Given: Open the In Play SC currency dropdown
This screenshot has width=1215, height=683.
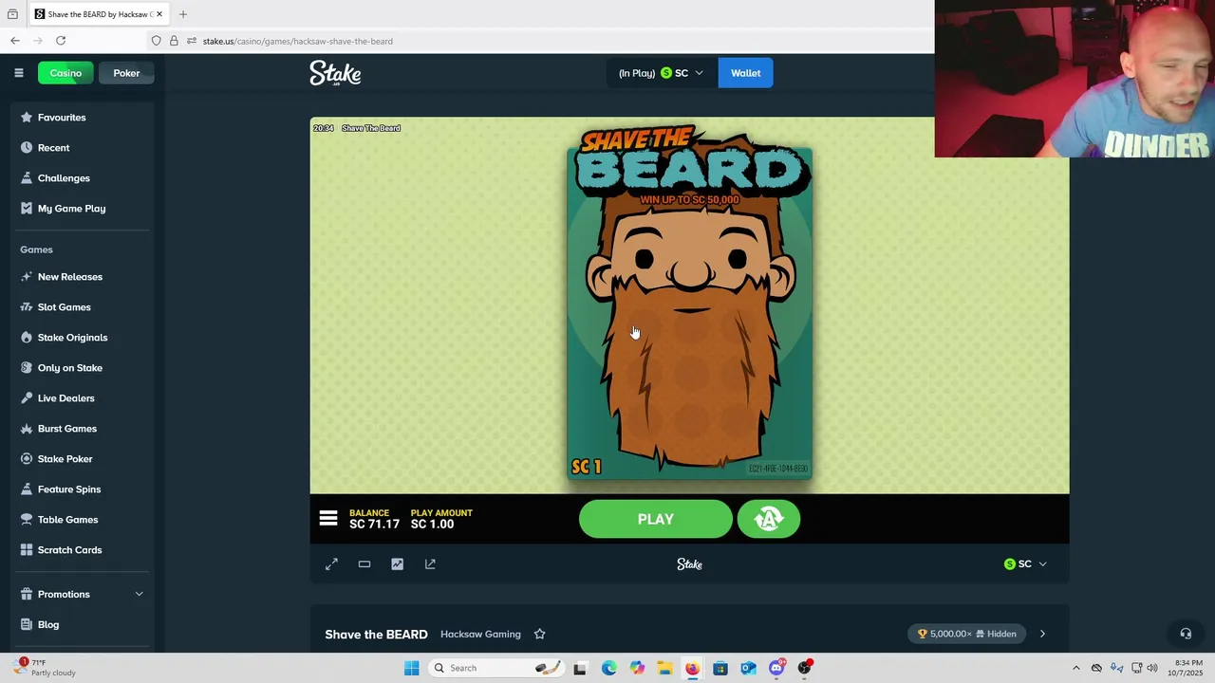Looking at the screenshot, I should [662, 73].
